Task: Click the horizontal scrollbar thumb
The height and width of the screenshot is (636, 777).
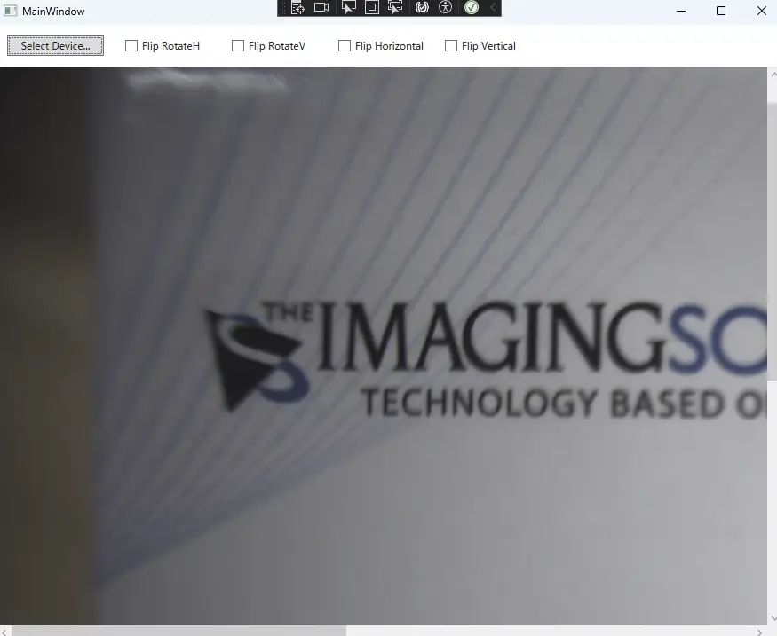Action: (178, 632)
